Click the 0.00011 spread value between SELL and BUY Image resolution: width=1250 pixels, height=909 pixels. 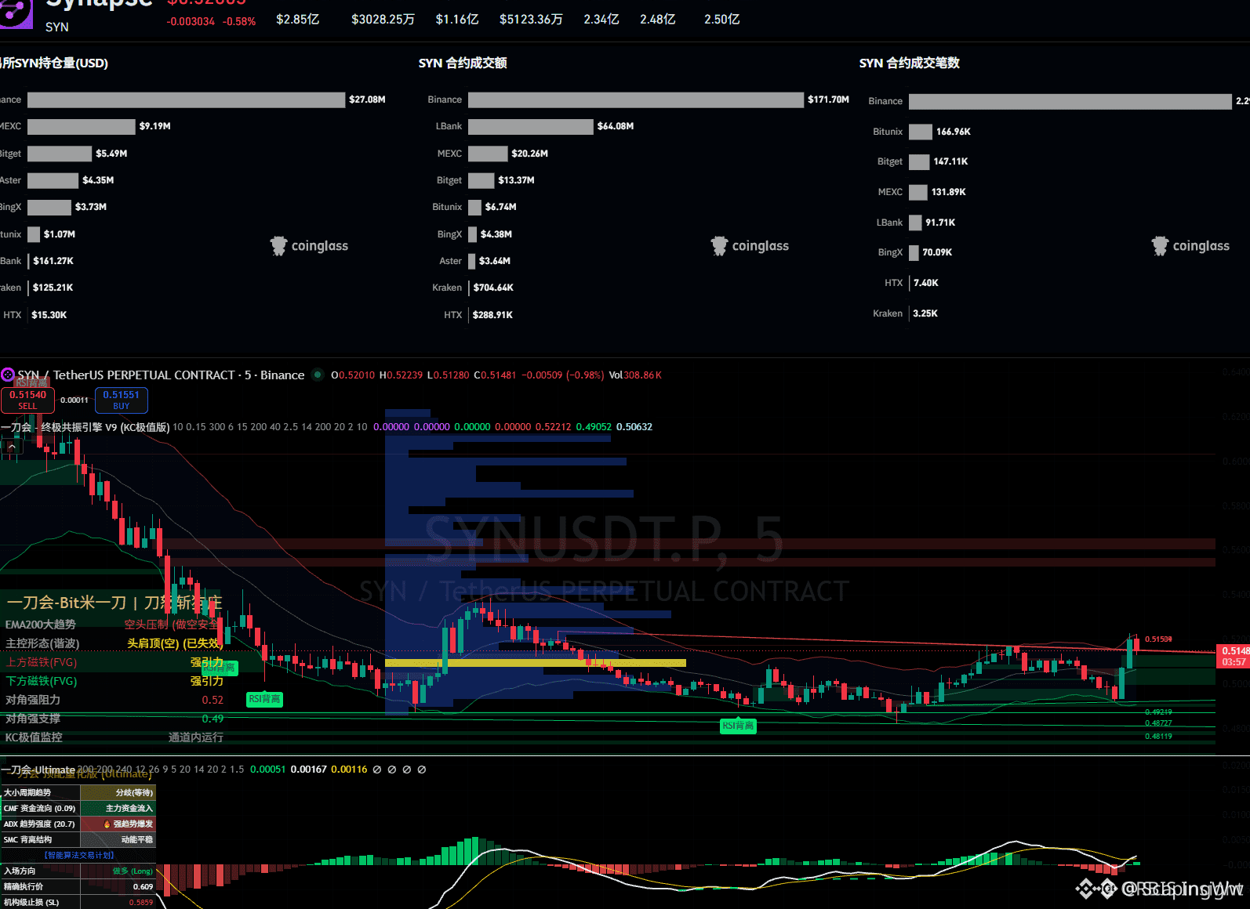[x=74, y=400]
